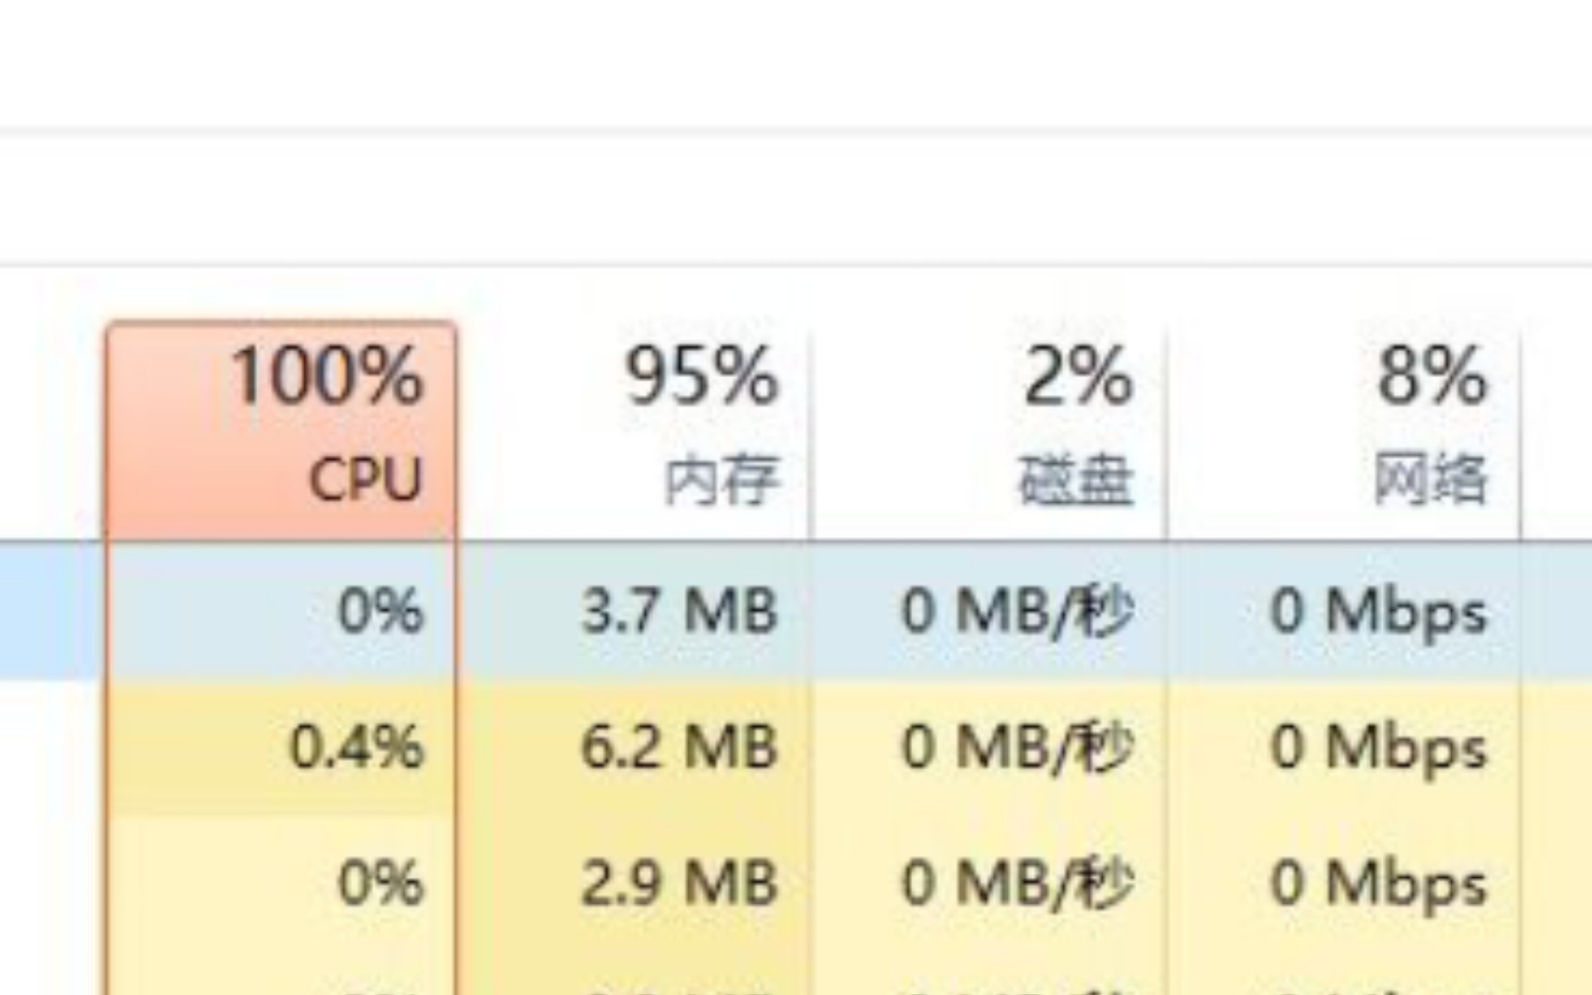Click the 0% CPU cell in the 2.9 MB row
The width and height of the screenshot is (1592, 995).
380,883
